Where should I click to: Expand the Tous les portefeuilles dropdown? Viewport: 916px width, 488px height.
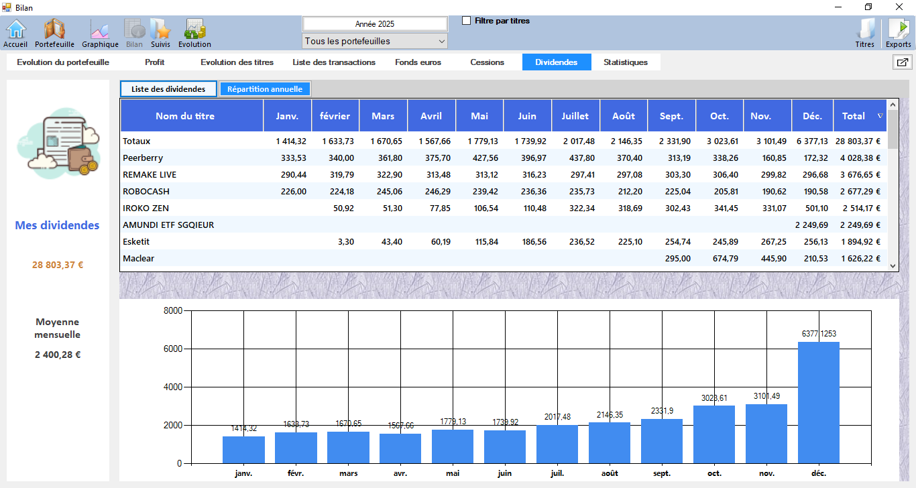(x=375, y=42)
